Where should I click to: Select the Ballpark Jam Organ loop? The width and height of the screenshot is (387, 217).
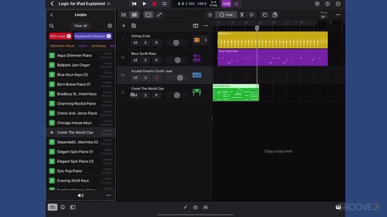[x=81, y=65]
